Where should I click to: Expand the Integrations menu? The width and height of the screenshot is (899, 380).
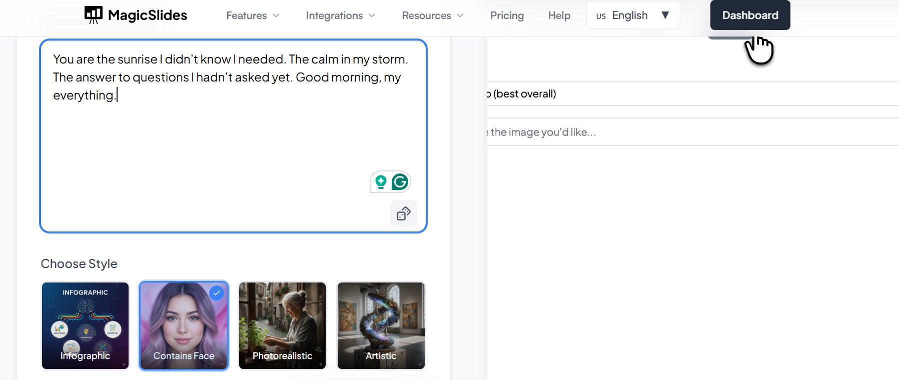[340, 15]
